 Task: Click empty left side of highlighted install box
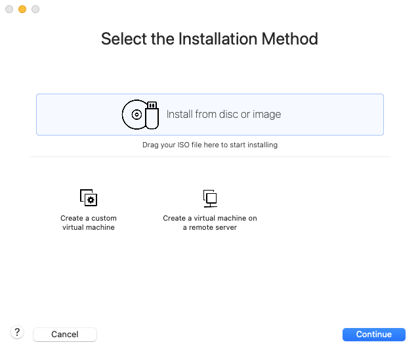point(79,115)
